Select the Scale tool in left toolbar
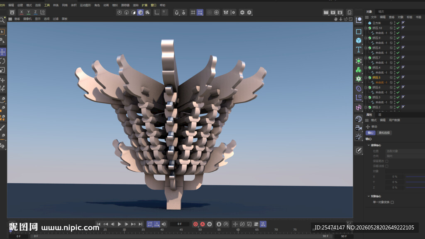The height and width of the screenshot is (239, 425). (x=3, y=70)
